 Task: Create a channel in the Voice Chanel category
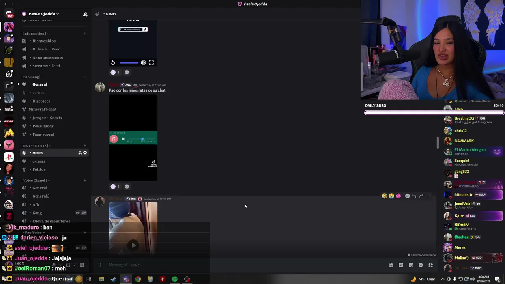[x=85, y=180]
